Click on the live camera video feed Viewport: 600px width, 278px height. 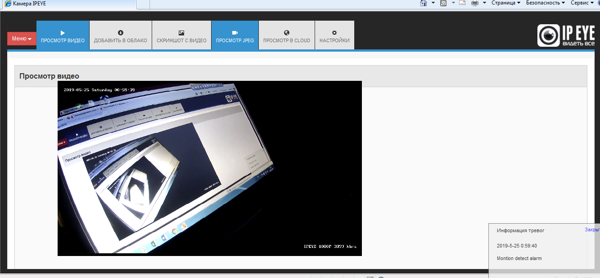pyautogui.click(x=209, y=168)
